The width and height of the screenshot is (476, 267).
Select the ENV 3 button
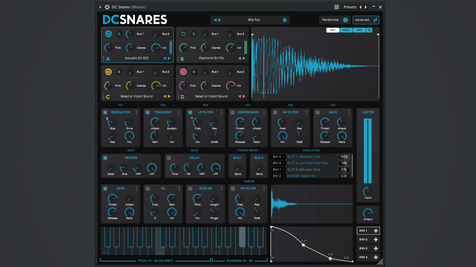click(363, 249)
